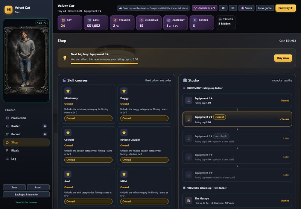The height and width of the screenshot is (209, 301).
Task: Click the Anal course star icon
Action: coord(68,174)
